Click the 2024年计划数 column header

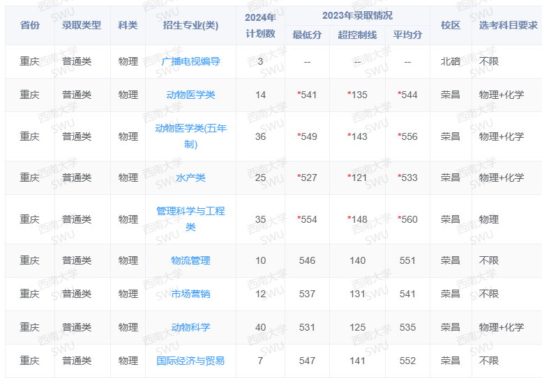pyautogui.click(x=260, y=26)
